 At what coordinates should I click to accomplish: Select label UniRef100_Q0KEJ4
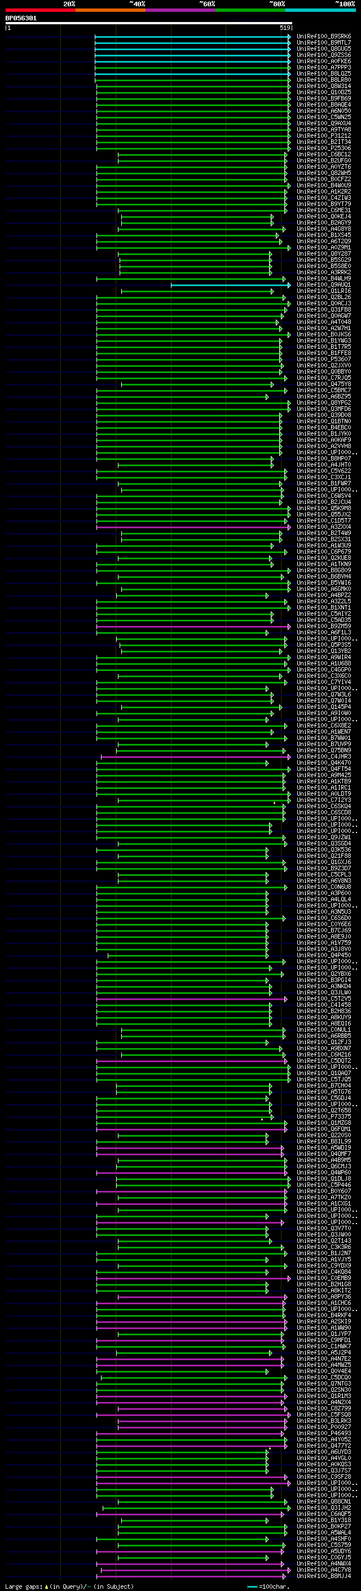(x=324, y=216)
